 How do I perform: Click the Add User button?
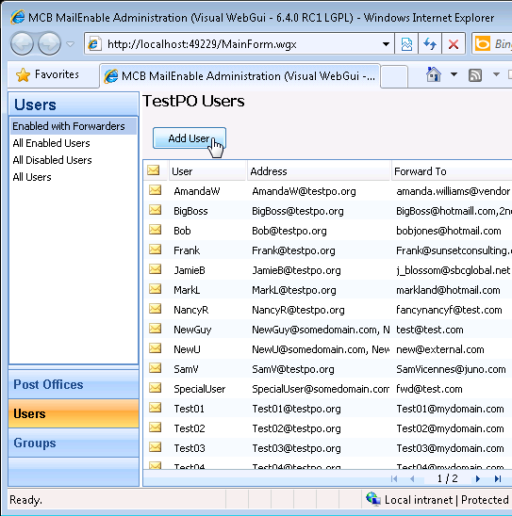click(x=190, y=138)
